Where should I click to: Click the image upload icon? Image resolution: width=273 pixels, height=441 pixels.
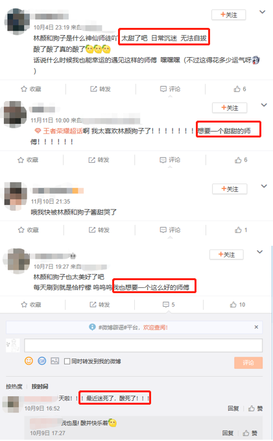[55, 361]
